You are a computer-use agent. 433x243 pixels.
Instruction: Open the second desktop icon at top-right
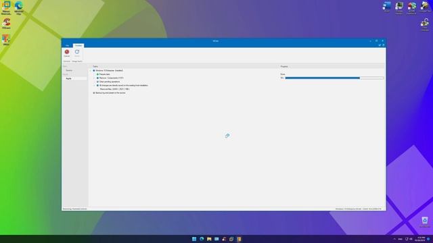(398, 7)
